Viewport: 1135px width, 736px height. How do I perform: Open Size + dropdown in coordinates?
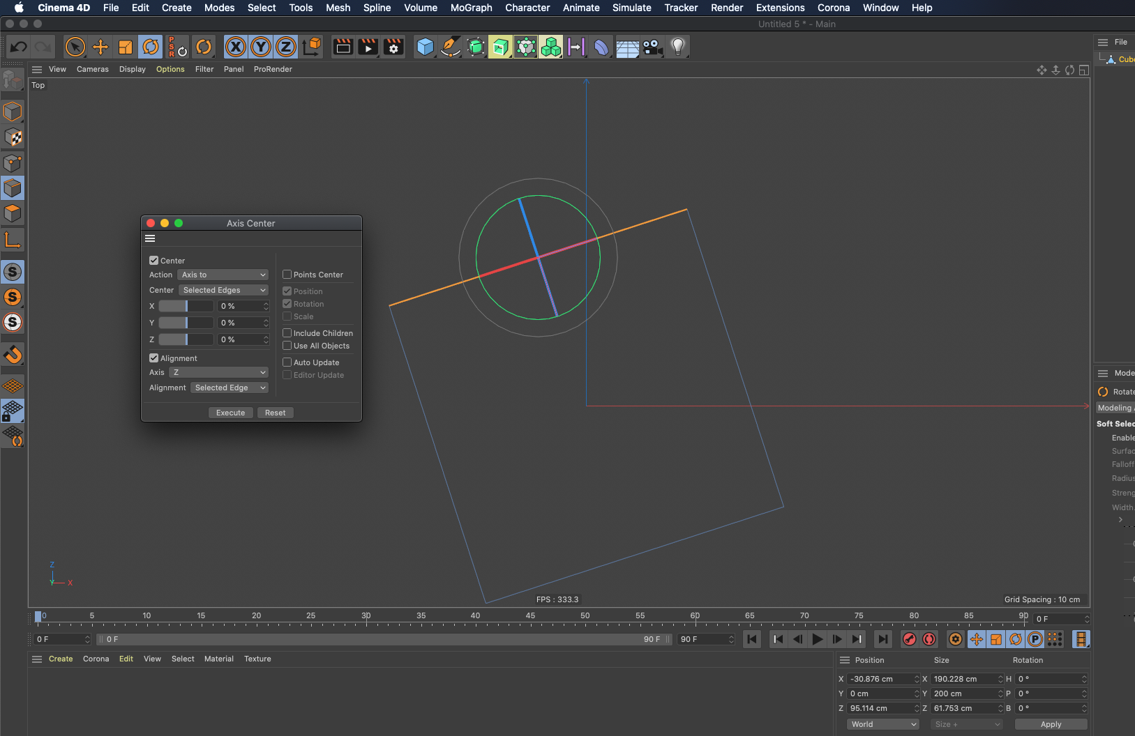(x=967, y=724)
